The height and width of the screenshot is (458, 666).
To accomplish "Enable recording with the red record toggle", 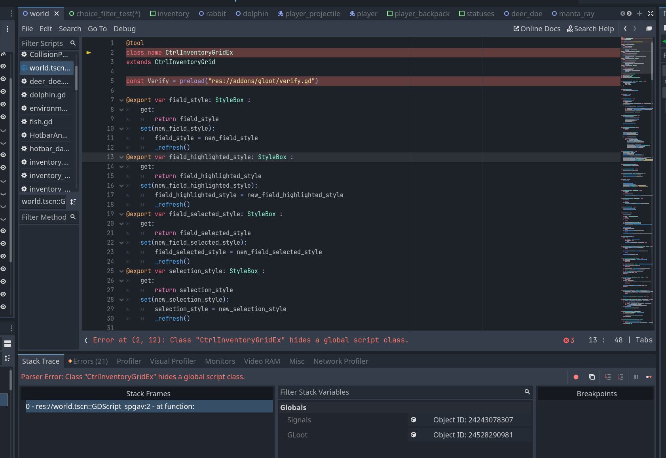I will pos(575,377).
